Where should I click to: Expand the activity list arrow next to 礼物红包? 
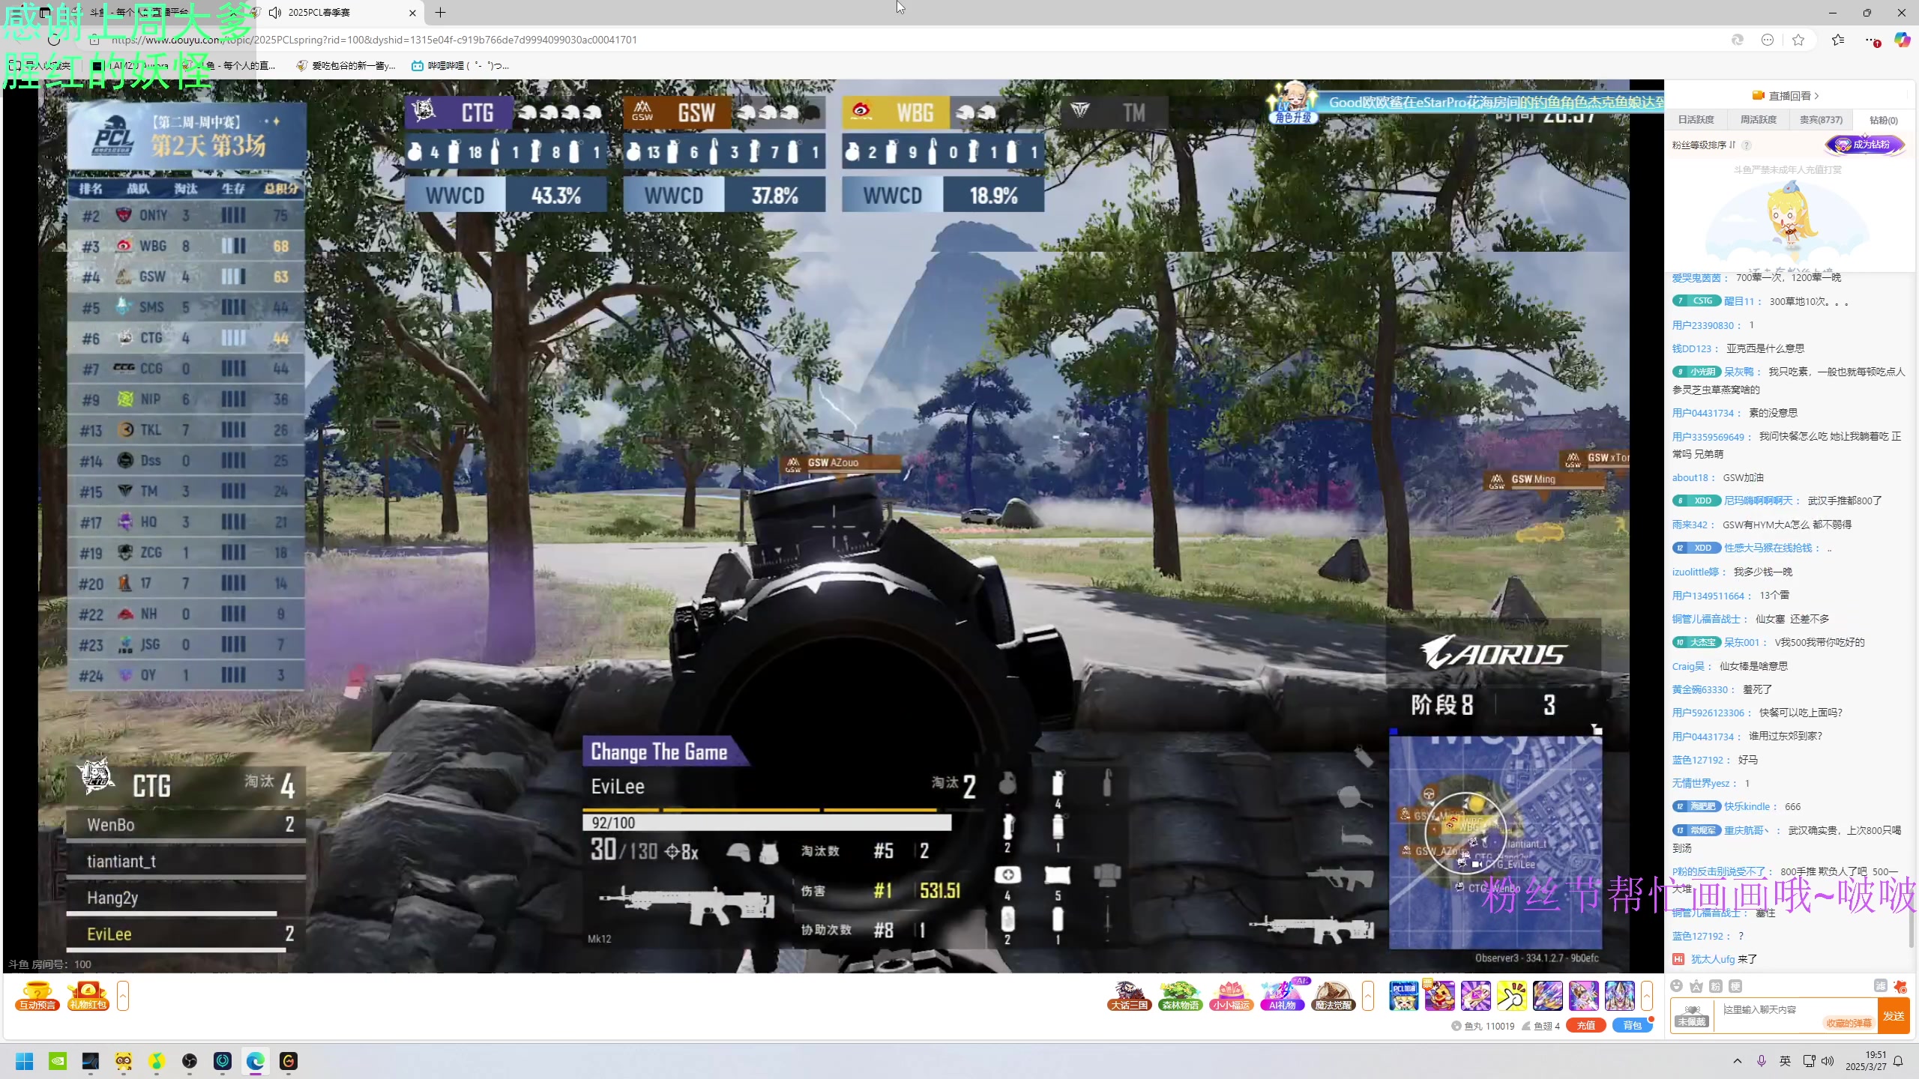pyautogui.click(x=123, y=996)
